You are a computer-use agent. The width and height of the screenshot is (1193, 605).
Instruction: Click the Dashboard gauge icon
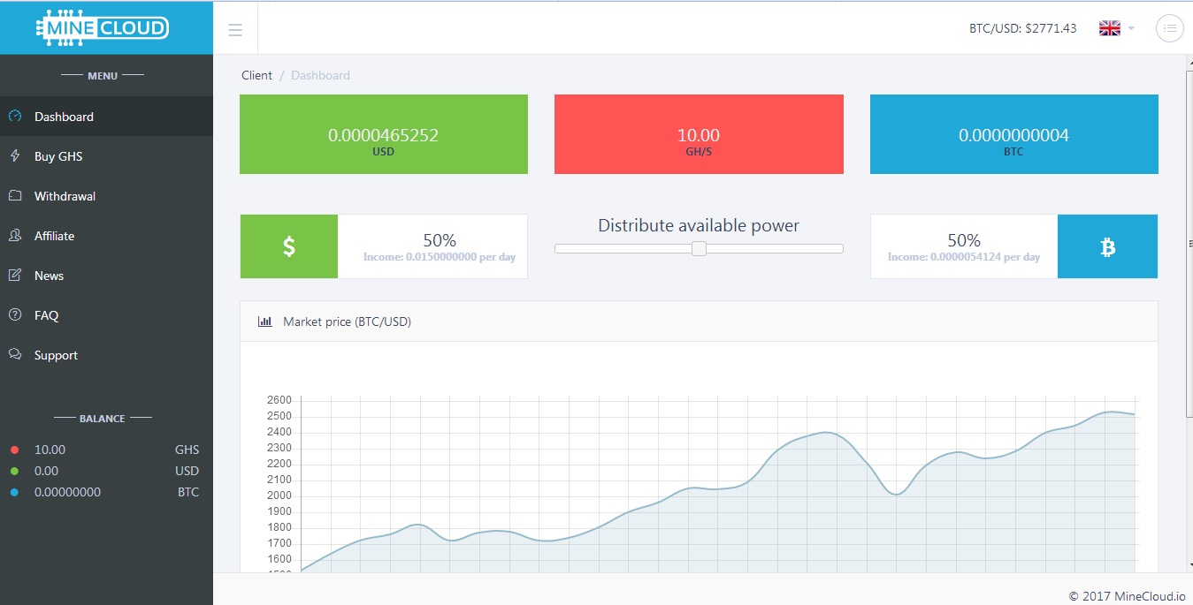tap(15, 116)
